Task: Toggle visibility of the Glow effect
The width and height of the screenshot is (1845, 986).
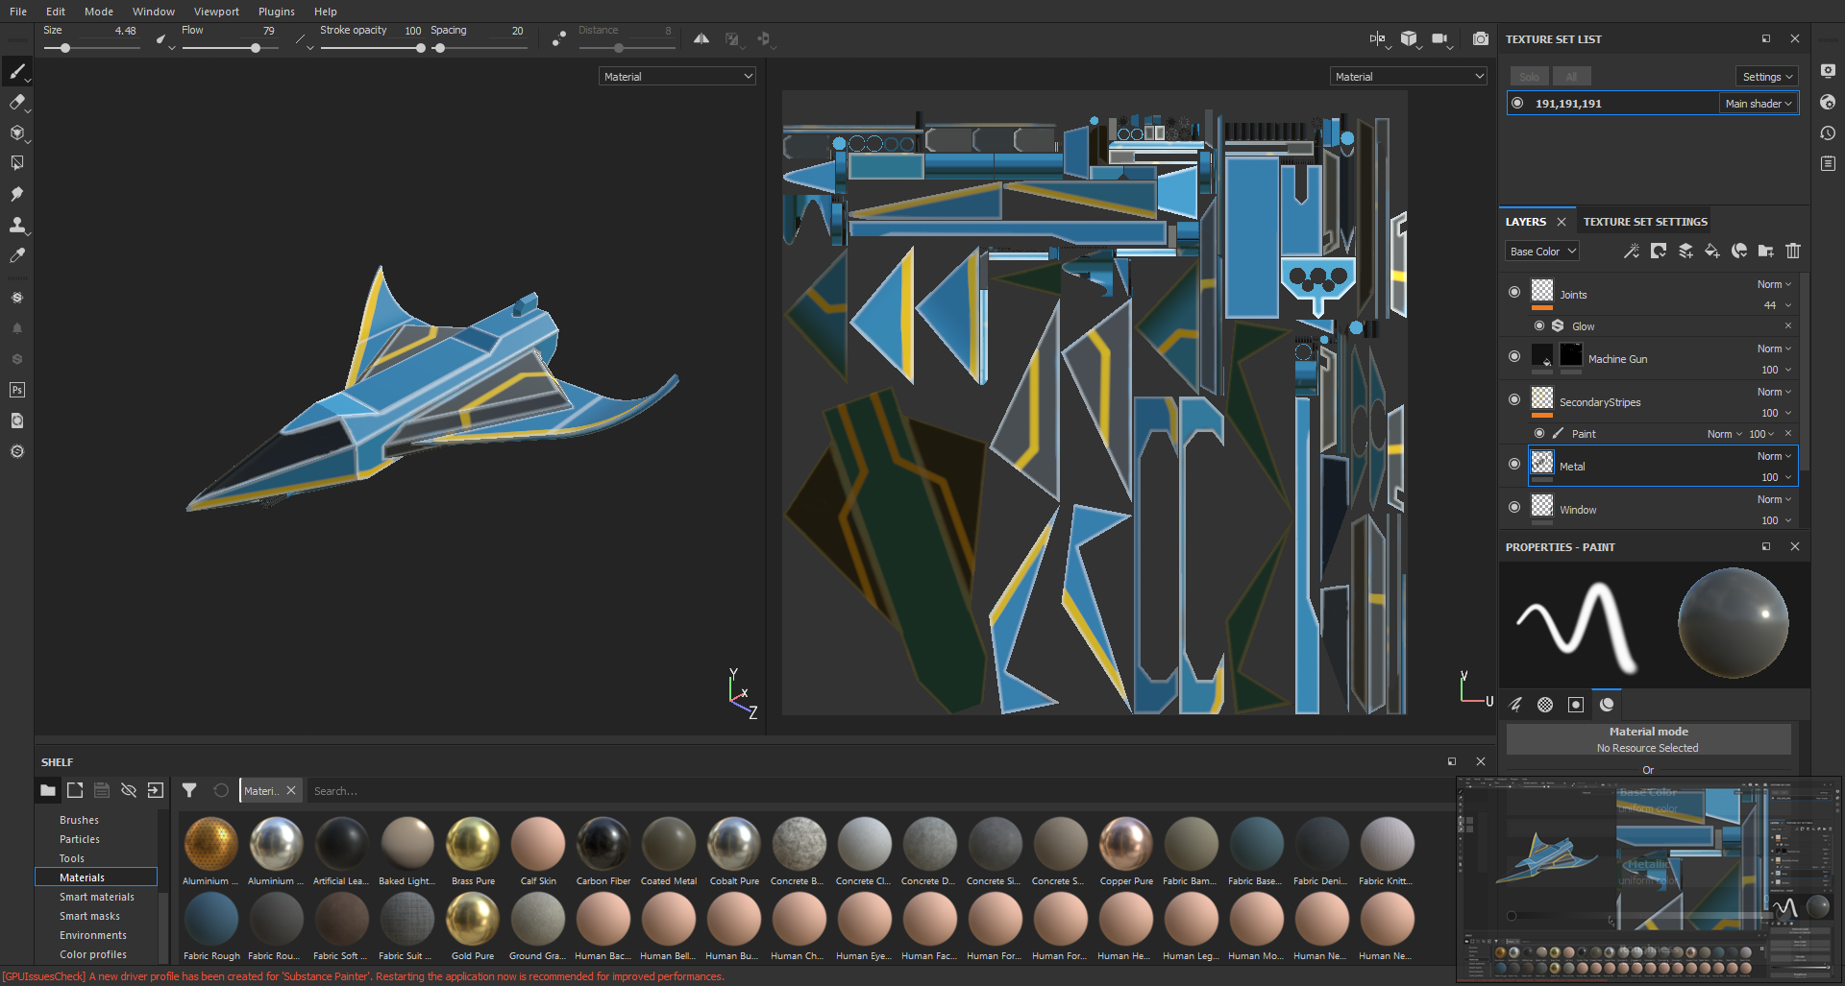Action: 1539,325
